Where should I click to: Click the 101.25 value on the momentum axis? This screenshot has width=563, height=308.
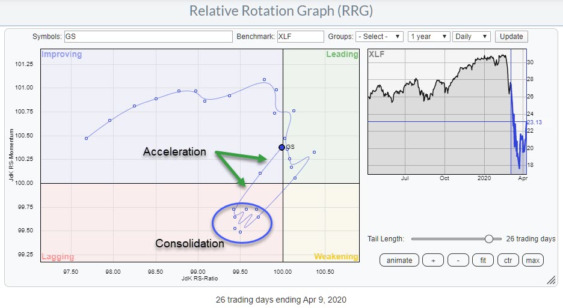[x=23, y=64]
